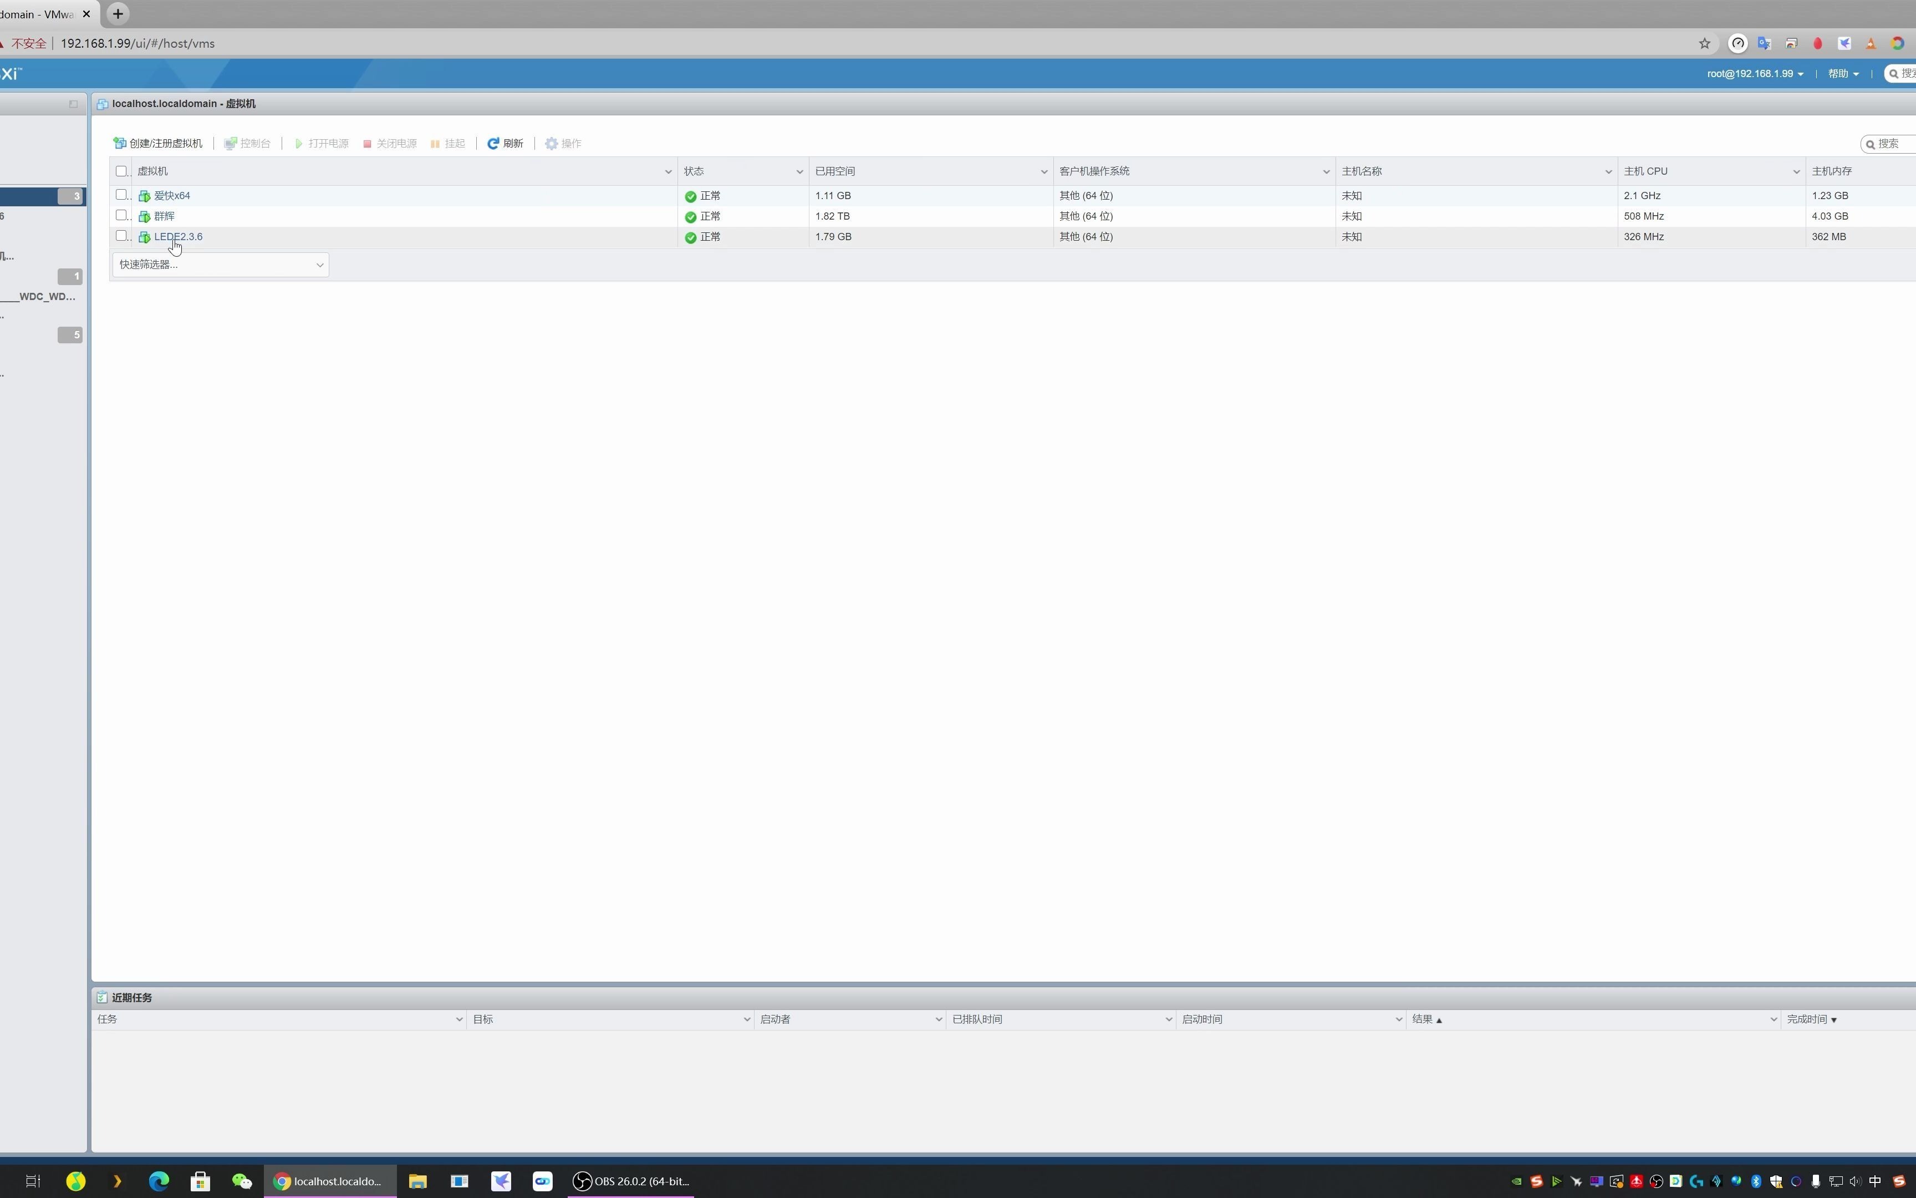Screen dimensions: 1916x1198
Task: Open the 操作 actions gear menu
Action: [x=563, y=144]
